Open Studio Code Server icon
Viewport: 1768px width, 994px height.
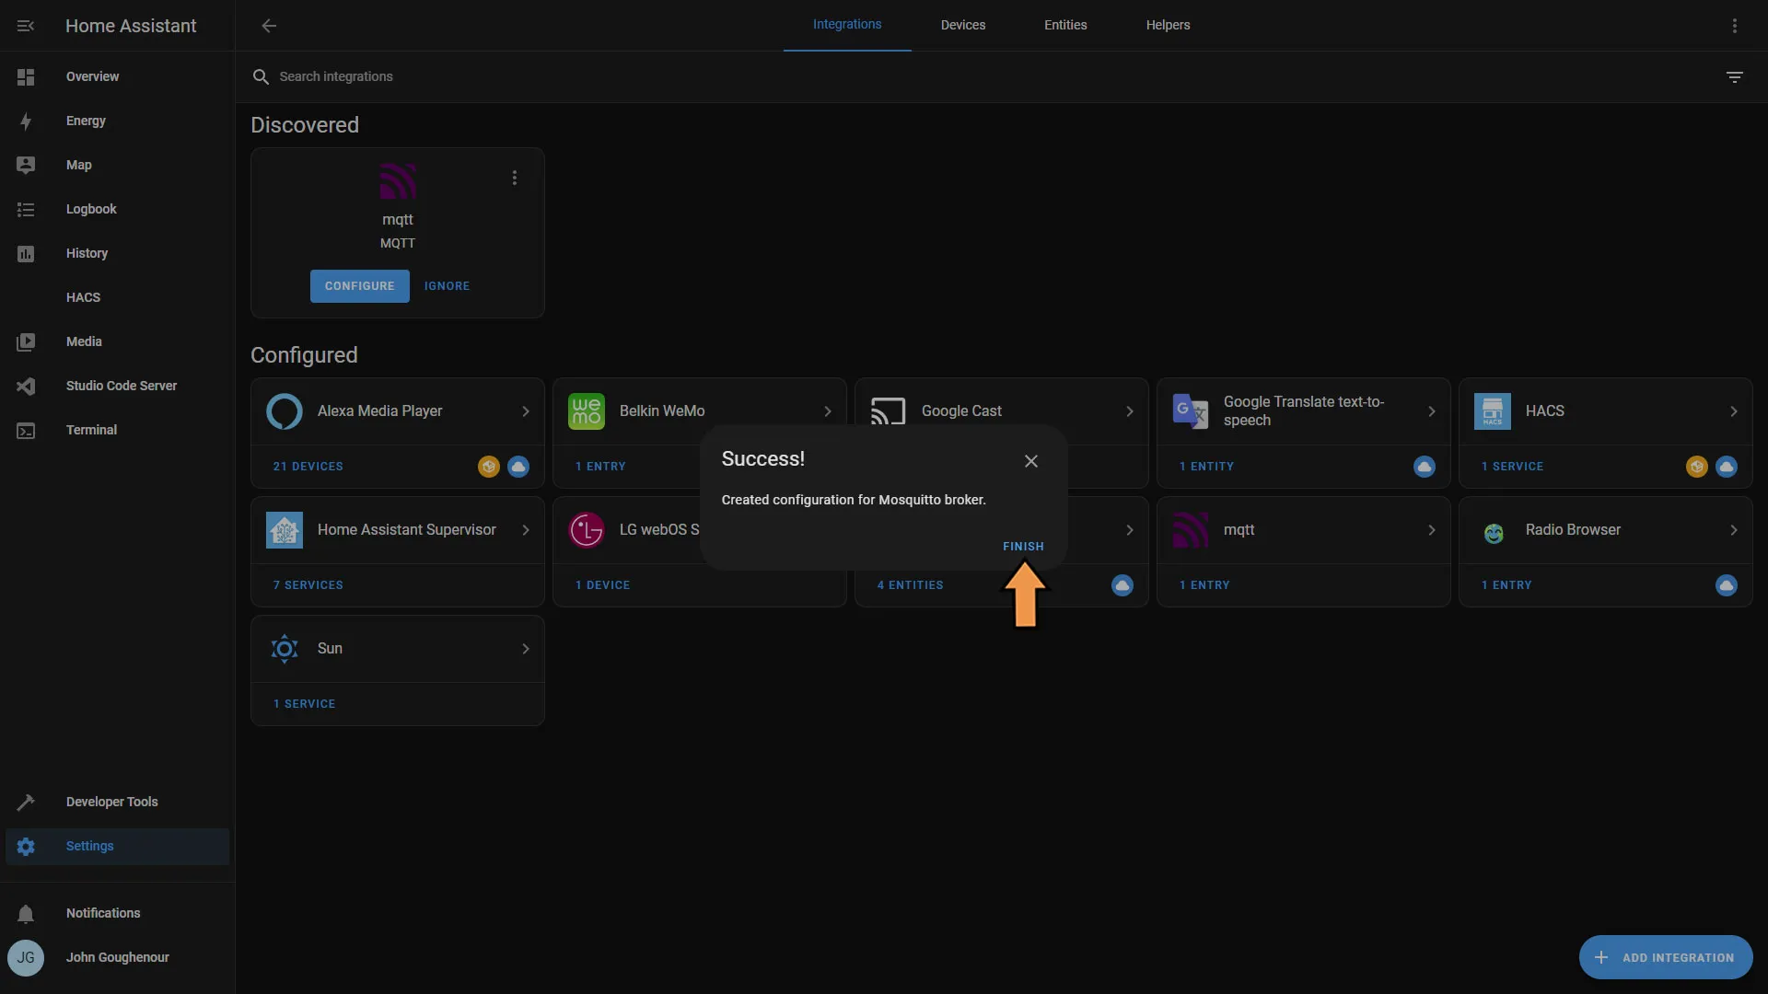pos(26,387)
